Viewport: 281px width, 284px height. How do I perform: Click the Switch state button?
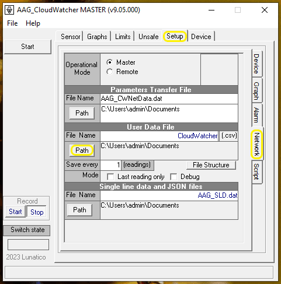pos(27,230)
